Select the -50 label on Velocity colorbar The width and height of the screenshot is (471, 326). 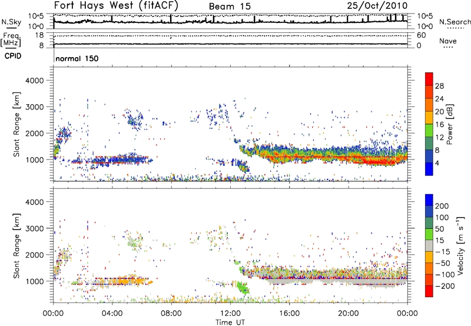[443, 263]
